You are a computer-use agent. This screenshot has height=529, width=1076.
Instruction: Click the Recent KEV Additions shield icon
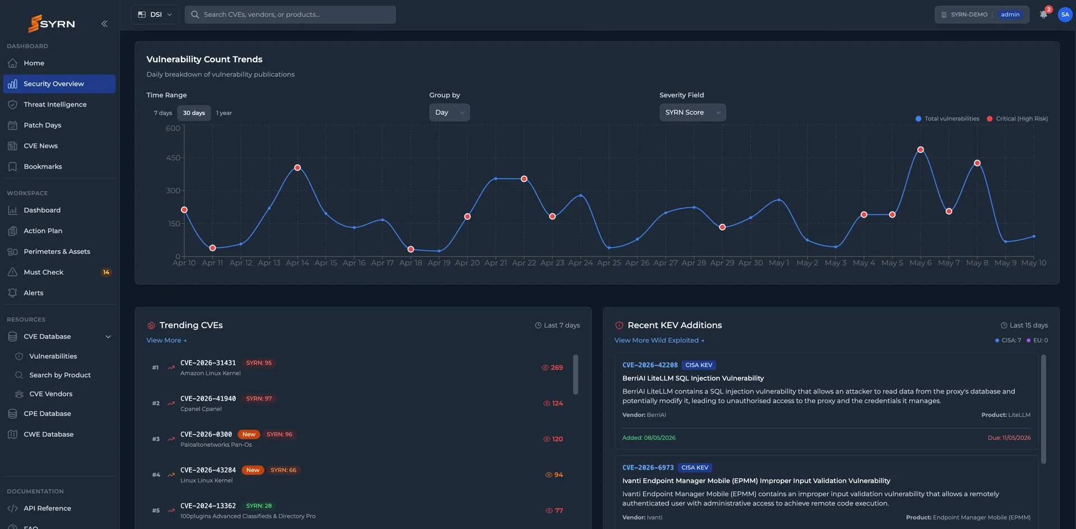619,326
